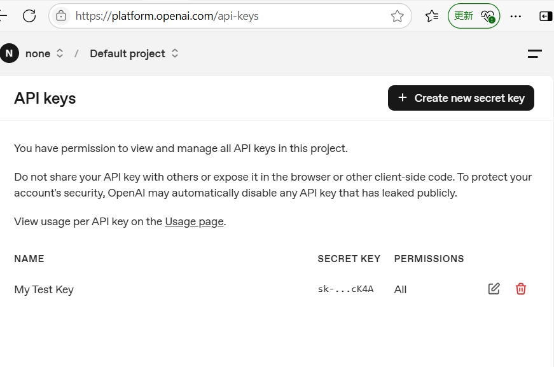Click the All permissions value
The height and width of the screenshot is (367, 554).
point(400,289)
